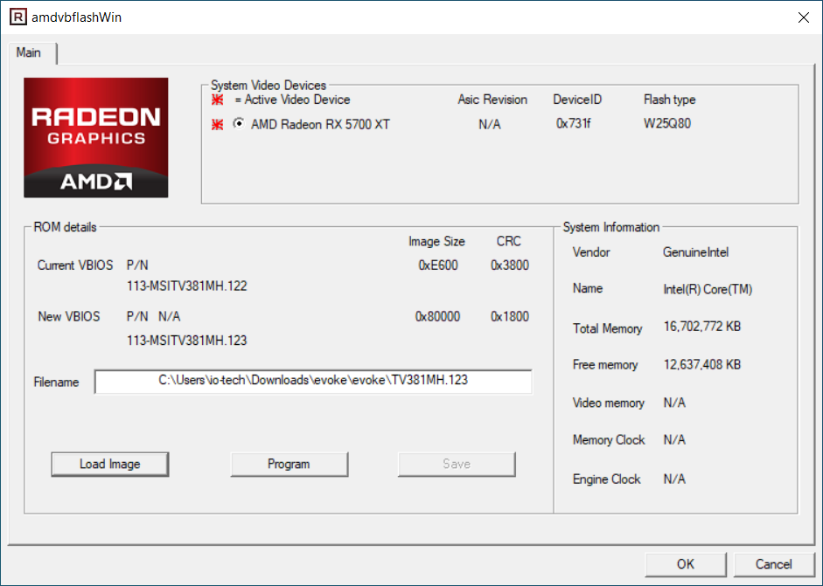The height and width of the screenshot is (586, 823).
Task: Close the amdvbflashWin window
Action: click(x=803, y=17)
